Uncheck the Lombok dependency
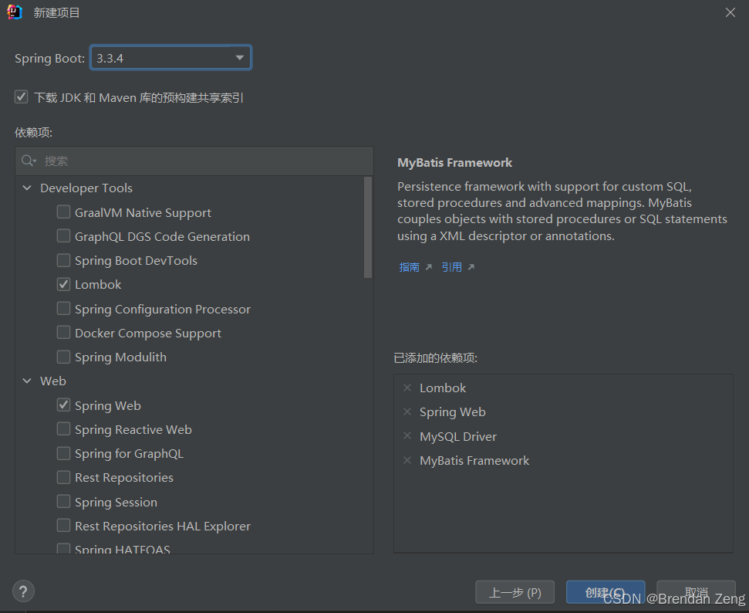Screen dimensions: 749x613 [63, 284]
